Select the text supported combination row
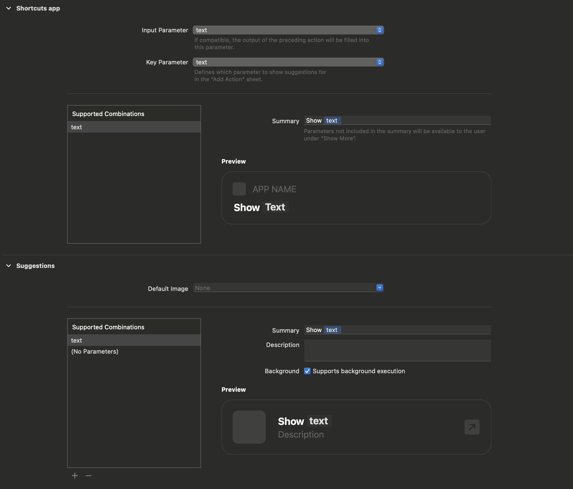Screen dimensions: 573x489 [x=134, y=127]
